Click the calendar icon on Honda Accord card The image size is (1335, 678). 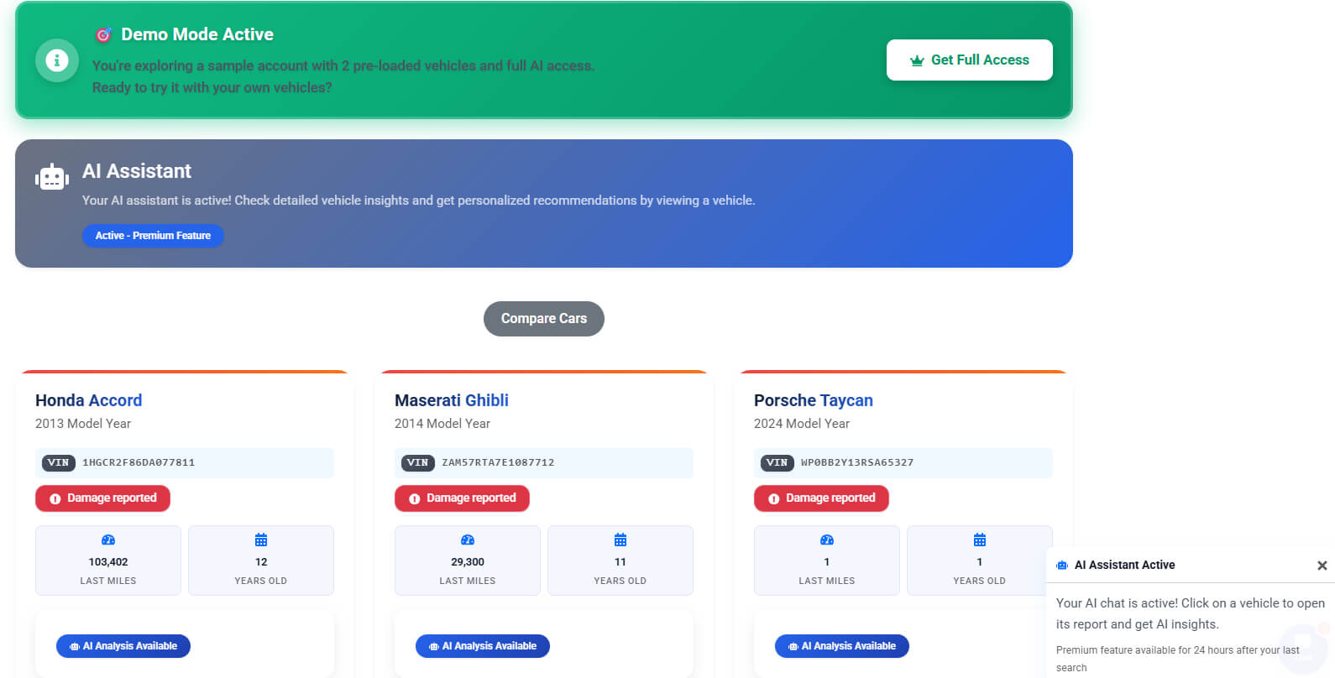point(261,540)
